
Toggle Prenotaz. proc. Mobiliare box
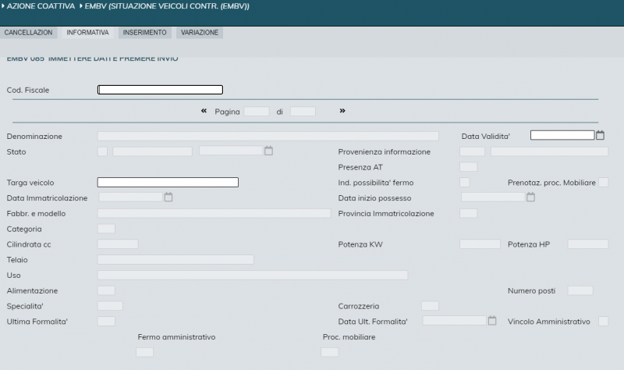(x=603, y=182)
